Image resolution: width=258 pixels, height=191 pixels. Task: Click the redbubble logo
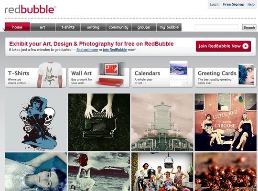(x=31, y=9)
